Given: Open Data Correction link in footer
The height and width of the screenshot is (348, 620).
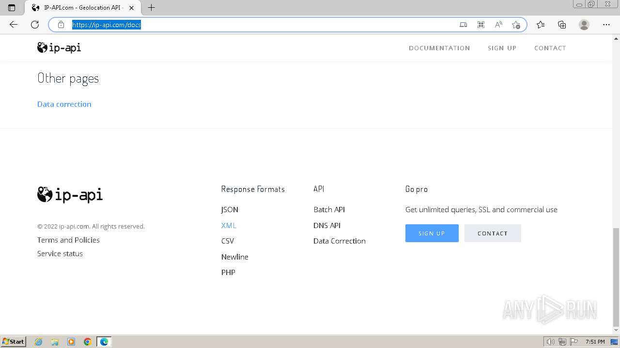Looking at the screenshot, I should [x=340, y=241].
